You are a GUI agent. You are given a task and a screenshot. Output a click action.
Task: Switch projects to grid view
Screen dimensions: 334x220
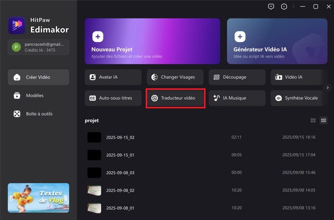313,120
